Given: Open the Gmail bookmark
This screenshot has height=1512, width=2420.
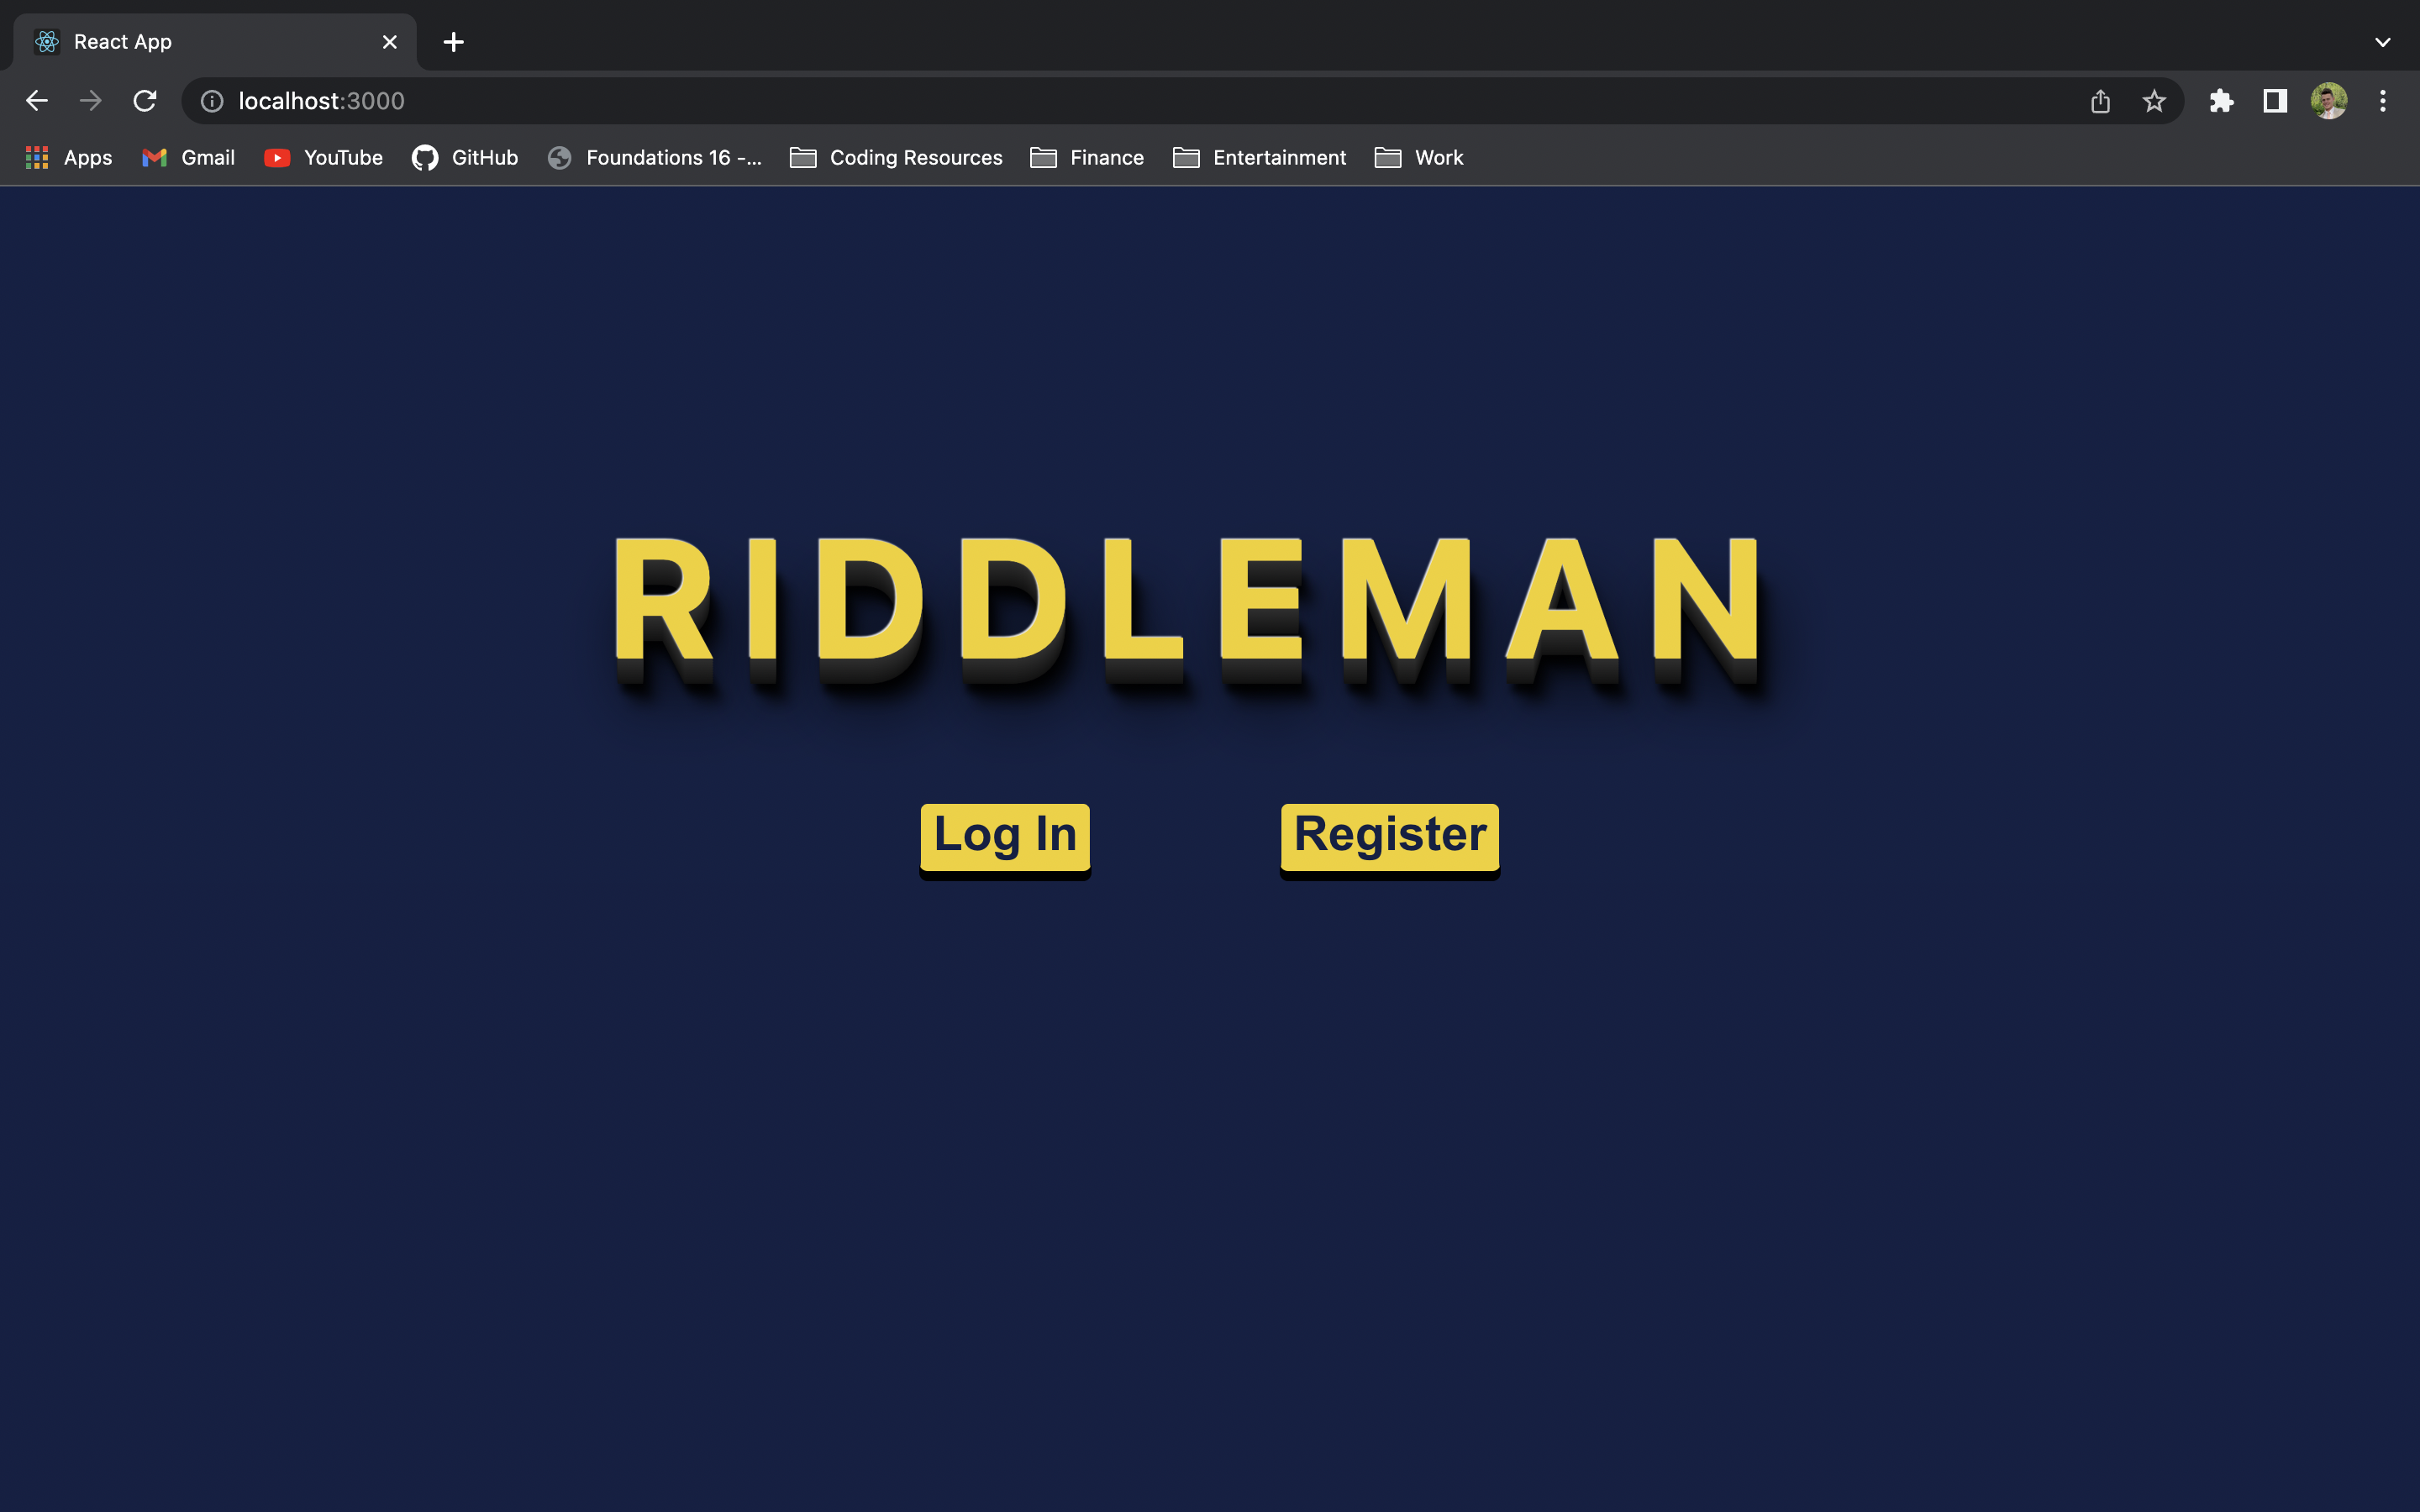Looking at the screenshot, I should point(188,158).
